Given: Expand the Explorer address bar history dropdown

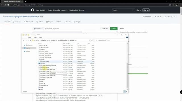Looking at the screenshot, I should 89,40.
